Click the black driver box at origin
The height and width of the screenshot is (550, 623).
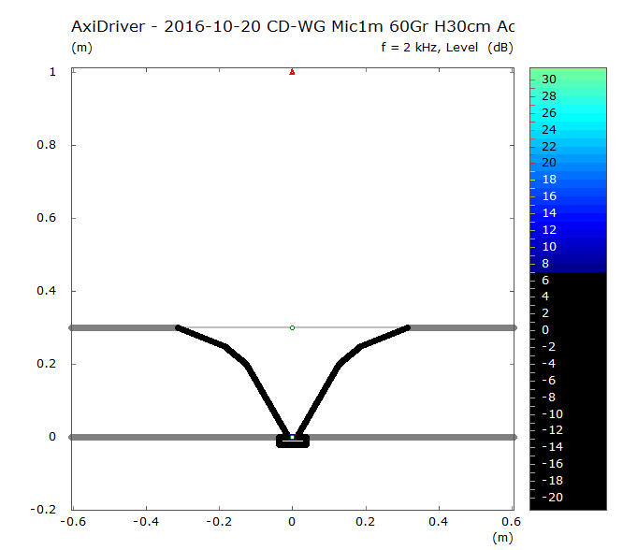(292, 441)
